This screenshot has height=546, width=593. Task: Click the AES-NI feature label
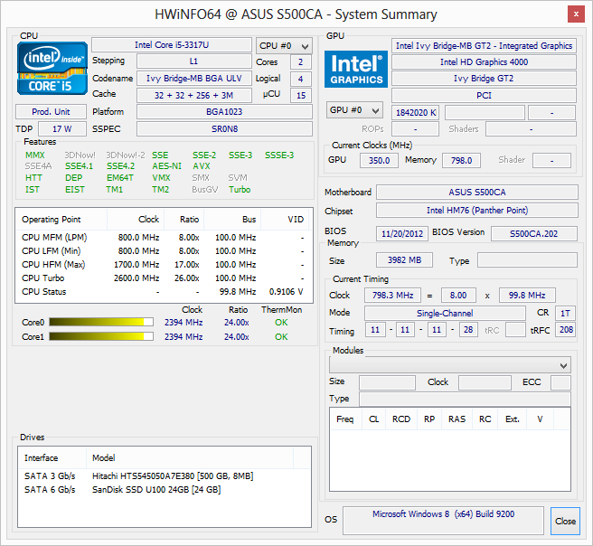click(166, 166)
